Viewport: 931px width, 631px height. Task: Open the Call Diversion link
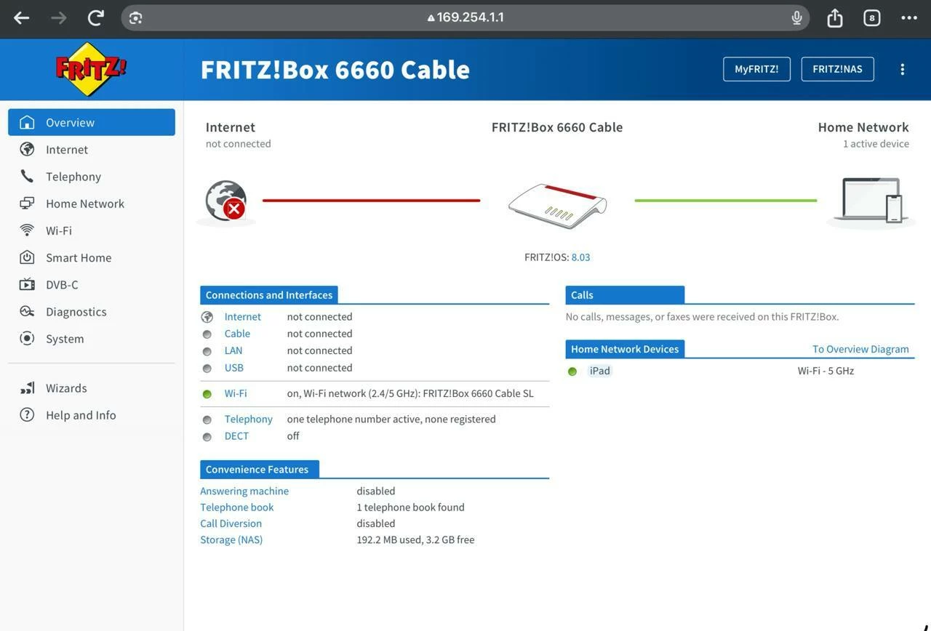point(231,523)
